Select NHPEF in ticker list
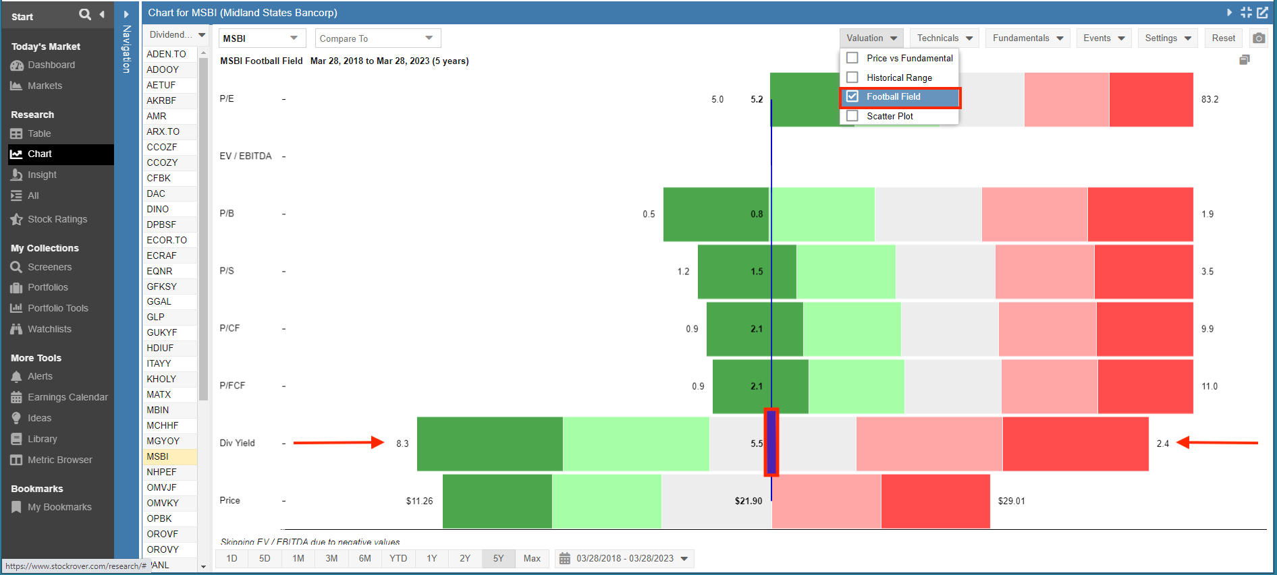 (170, 472)
